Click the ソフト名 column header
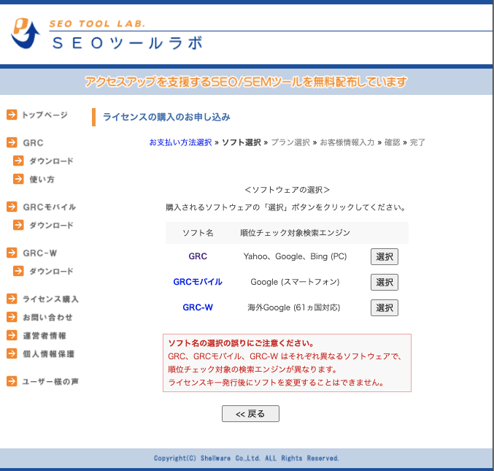Viewport: 494px width, 471px height. click(x=198, y=233)
